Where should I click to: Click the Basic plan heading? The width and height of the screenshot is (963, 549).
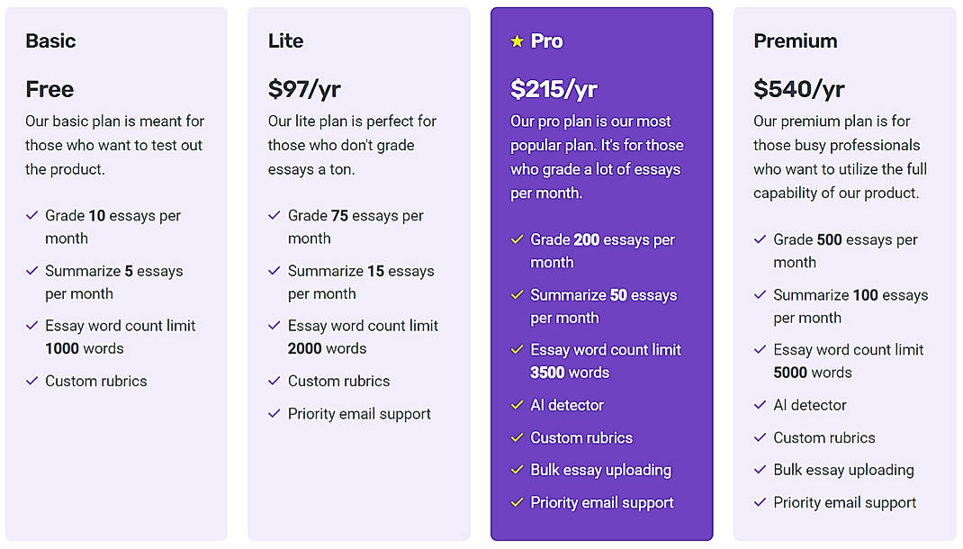pyautogui.click(x=50, y=40)
